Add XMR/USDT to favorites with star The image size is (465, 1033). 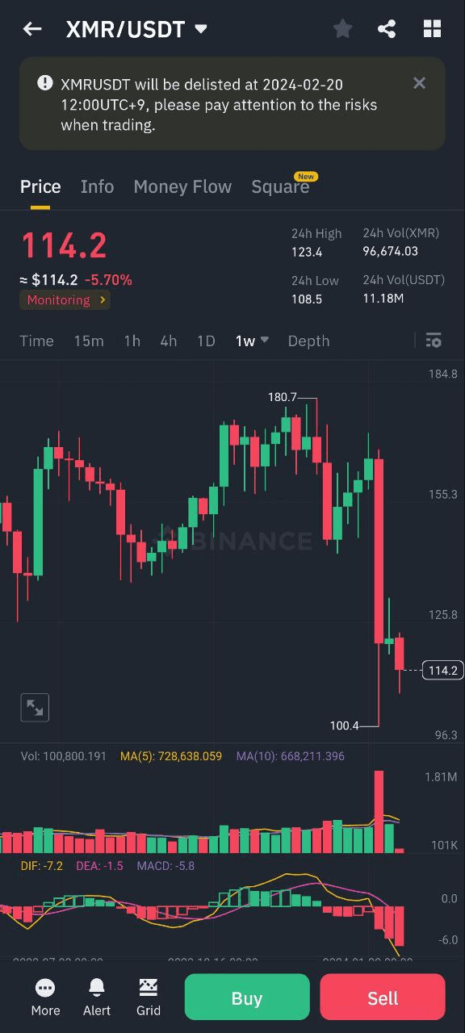coord(342,29)
